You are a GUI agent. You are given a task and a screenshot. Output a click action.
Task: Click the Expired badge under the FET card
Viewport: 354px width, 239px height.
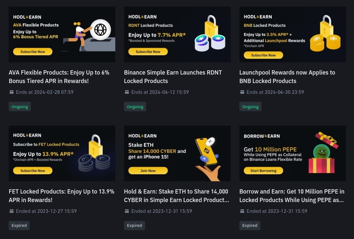click(x=19, y=225)
